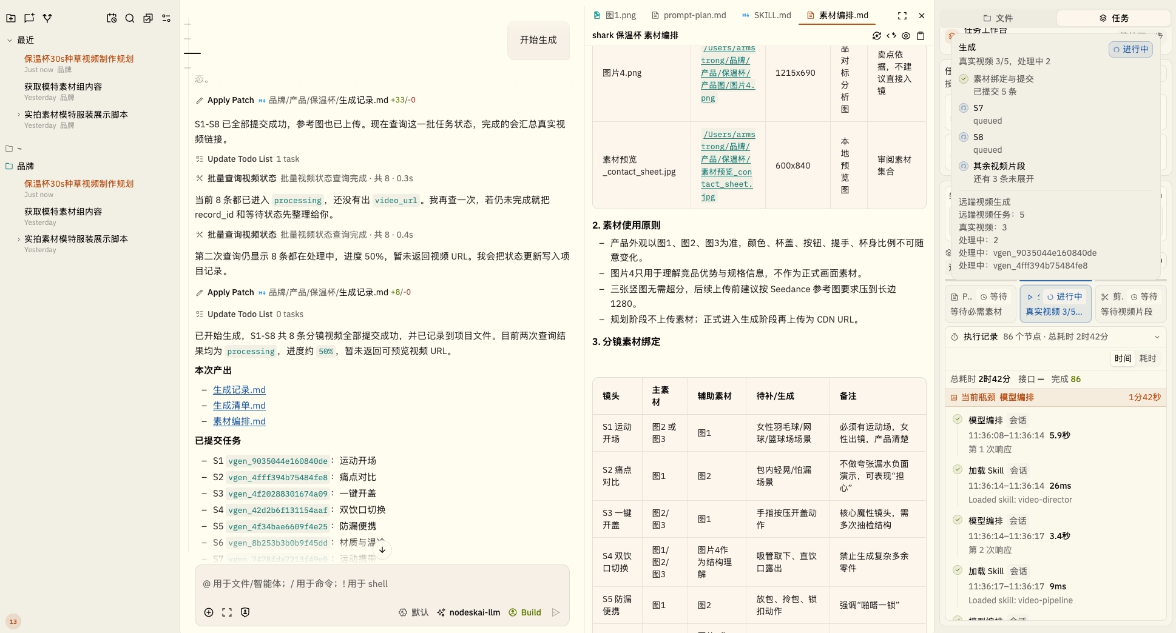
Task: Start a new chat with the plus-bubble icon
Action: (x=29, y=18)
